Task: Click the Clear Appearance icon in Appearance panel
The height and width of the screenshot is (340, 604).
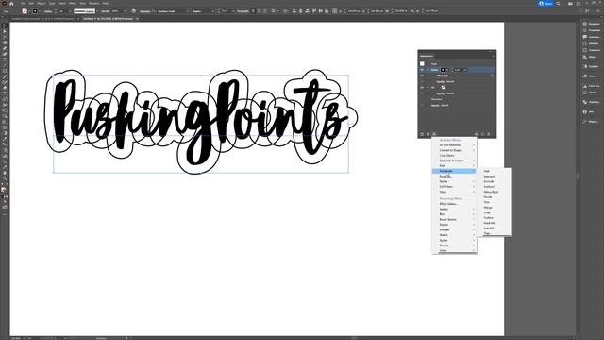Action: tap(476, 134)
